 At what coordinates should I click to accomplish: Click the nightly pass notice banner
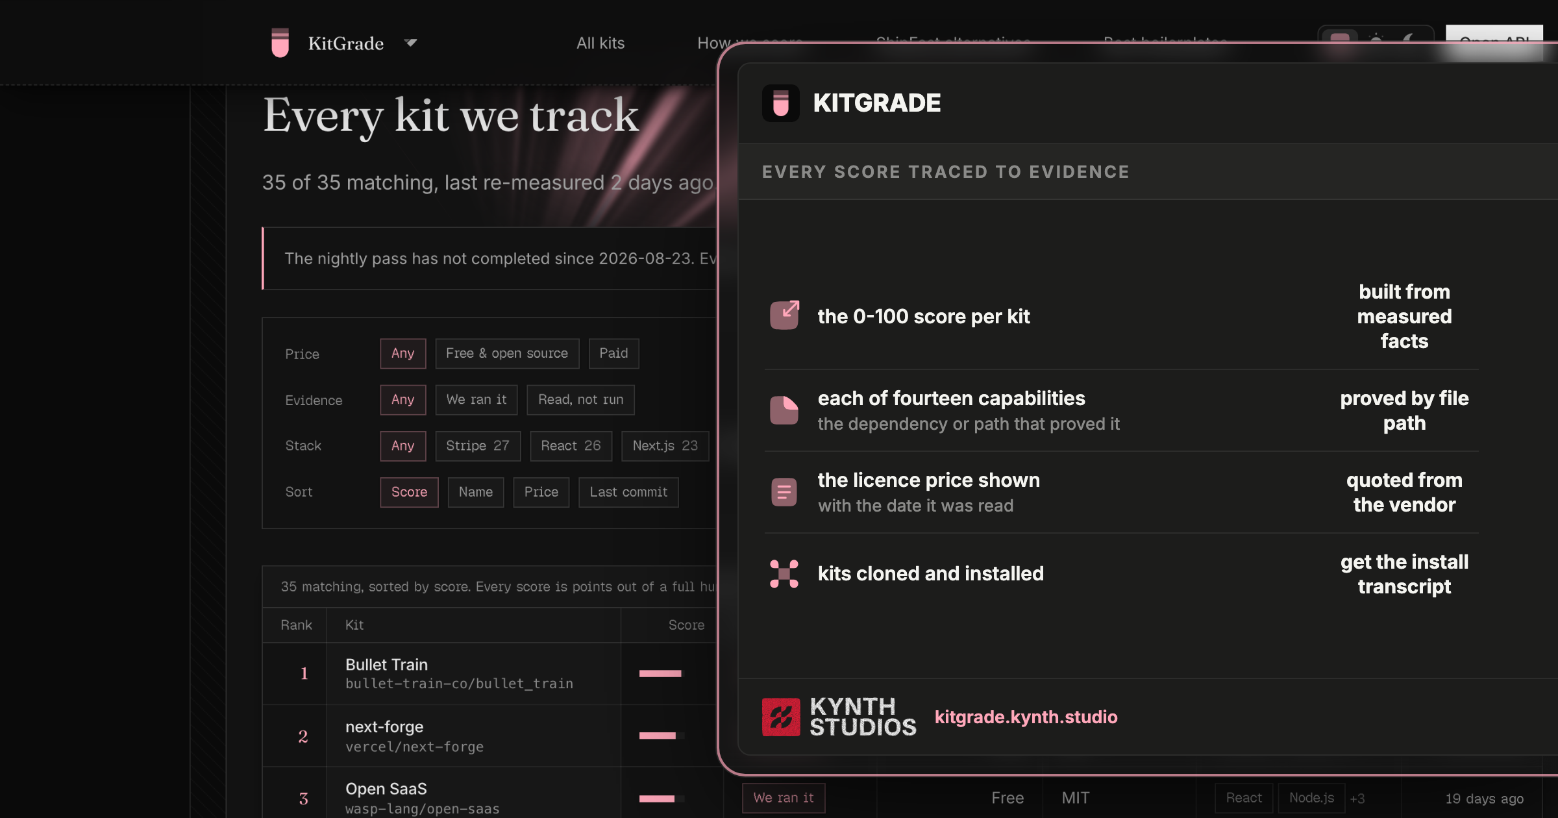[x=489, y=258]
